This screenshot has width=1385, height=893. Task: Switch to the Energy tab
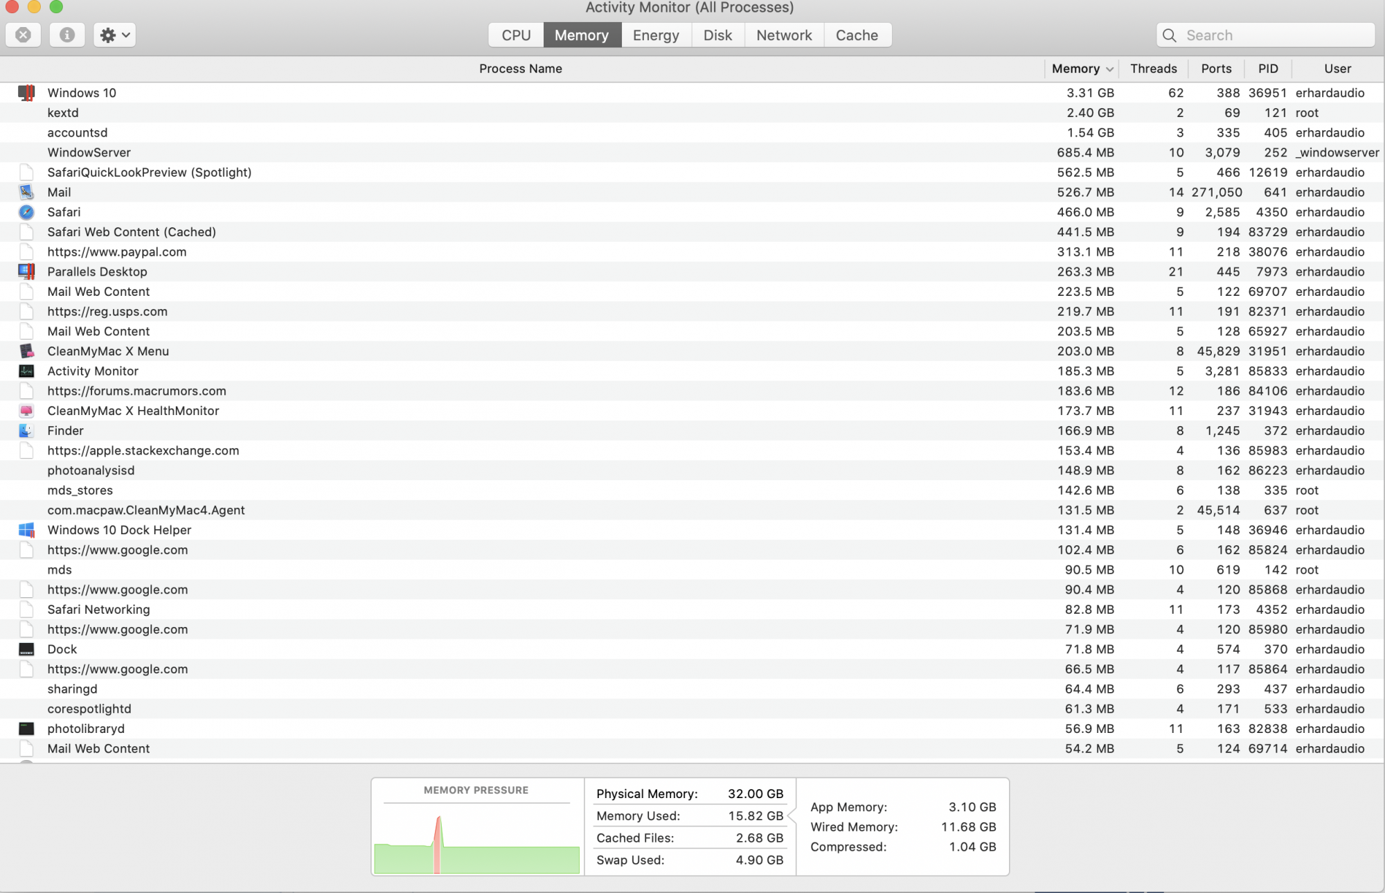[656, 35]
